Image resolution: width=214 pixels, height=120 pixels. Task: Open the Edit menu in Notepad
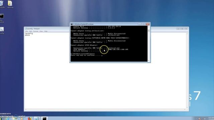click(x=30, y=31)
